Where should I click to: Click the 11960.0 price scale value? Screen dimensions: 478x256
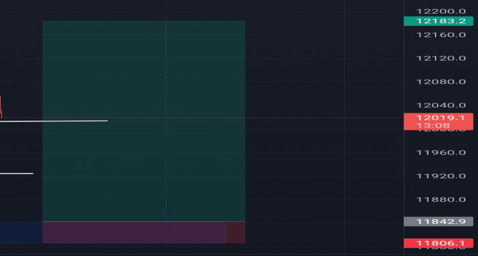click(441, 152)
